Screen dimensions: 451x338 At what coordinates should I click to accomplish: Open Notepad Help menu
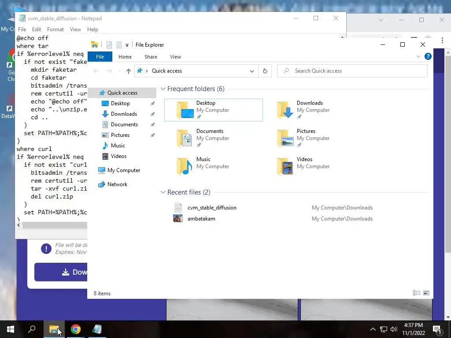pyautogui.click(x=92, y=29)
